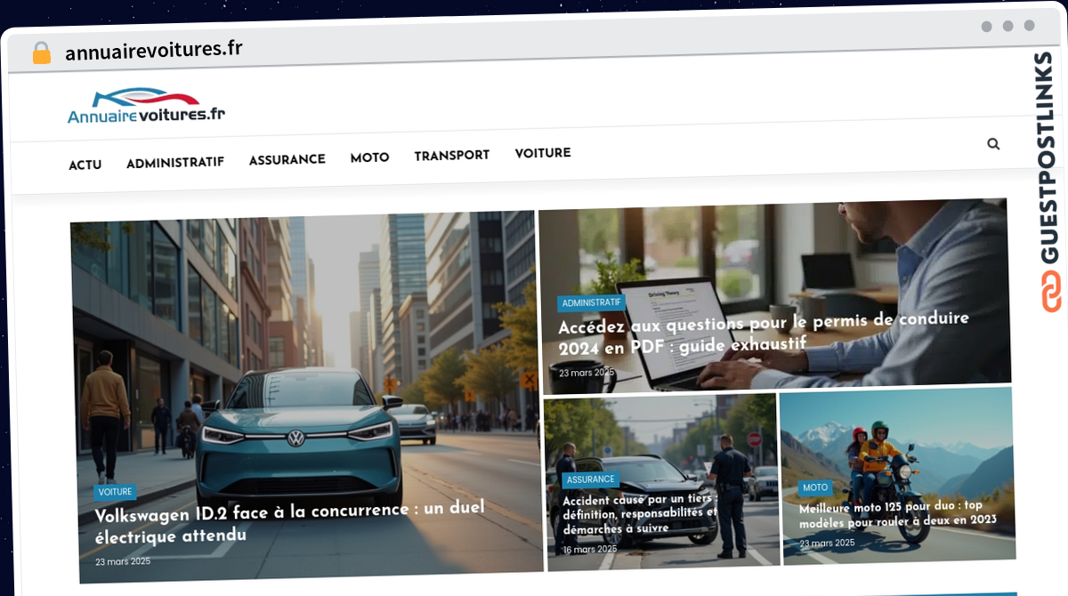Image resolution: width=1068 pixels, height=596 pixels.
Task: Open the 'Meilleure moto 125 pour duo' article
Action: [x=898, y=514]
